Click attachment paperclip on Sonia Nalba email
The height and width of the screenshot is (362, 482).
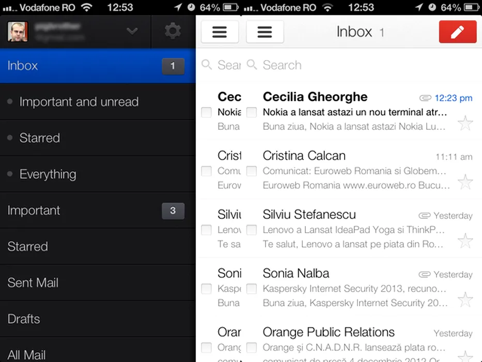[425, 274]
